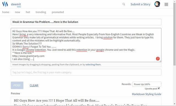Click the Preview heading label
Viewport: 176px width, 106px height.
click(x=15, y=93)
